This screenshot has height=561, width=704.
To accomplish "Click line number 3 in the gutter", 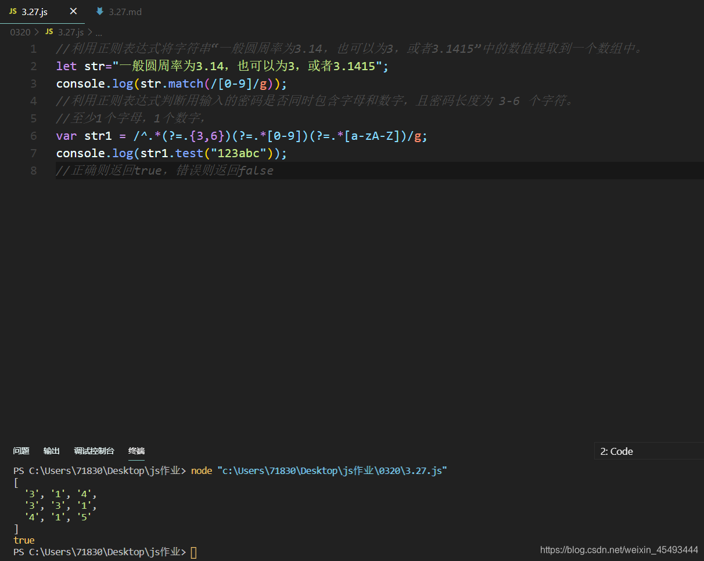I will tap(34, 84).
